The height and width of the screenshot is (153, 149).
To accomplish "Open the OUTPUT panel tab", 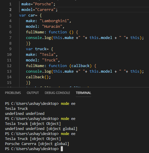I will pyautogui.click(x=33, y=93).
